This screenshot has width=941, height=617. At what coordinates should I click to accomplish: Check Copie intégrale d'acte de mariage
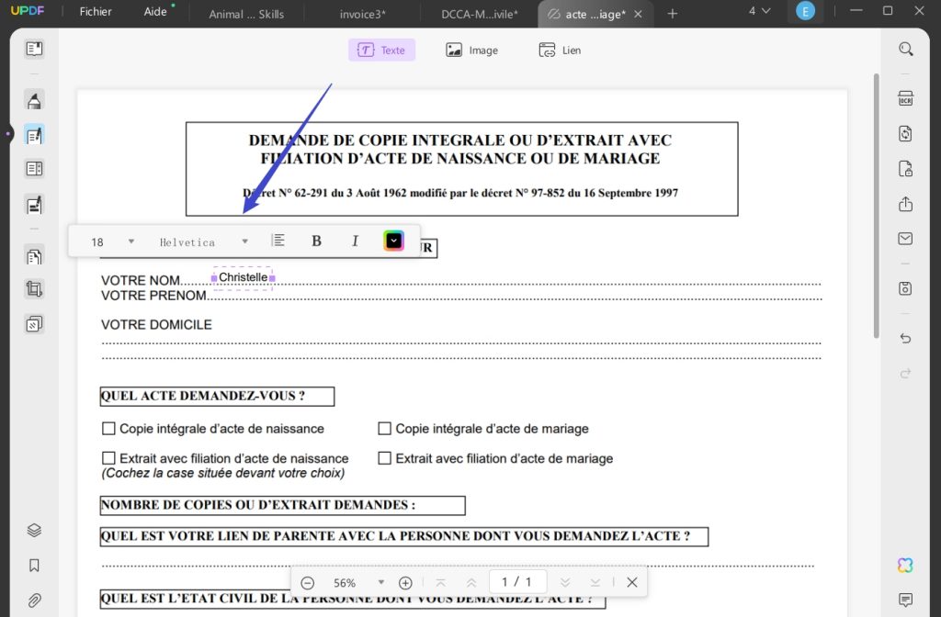tap(384, 428)
